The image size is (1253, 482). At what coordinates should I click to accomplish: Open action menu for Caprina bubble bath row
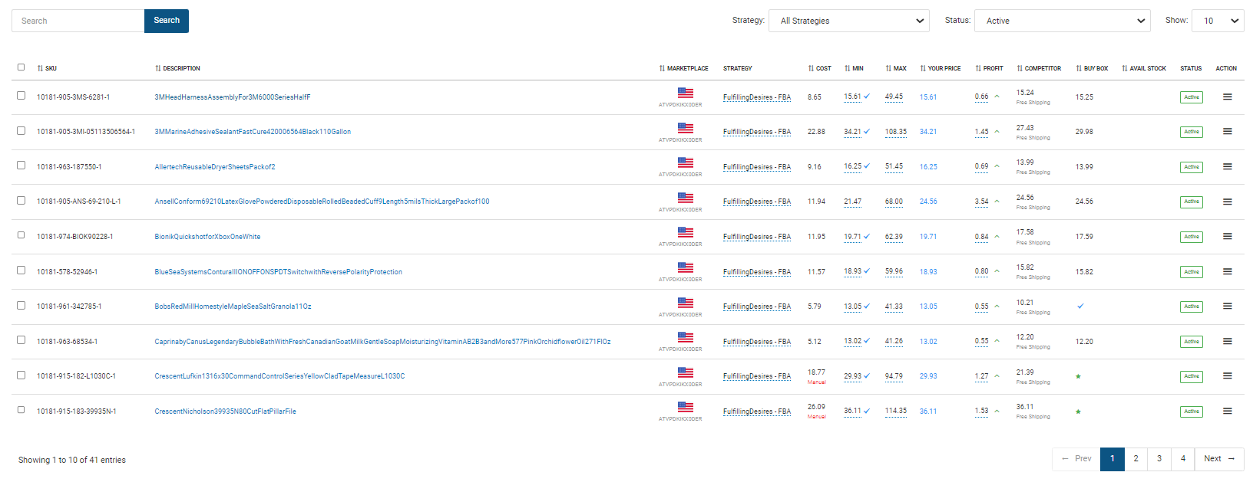(1227, 342)
